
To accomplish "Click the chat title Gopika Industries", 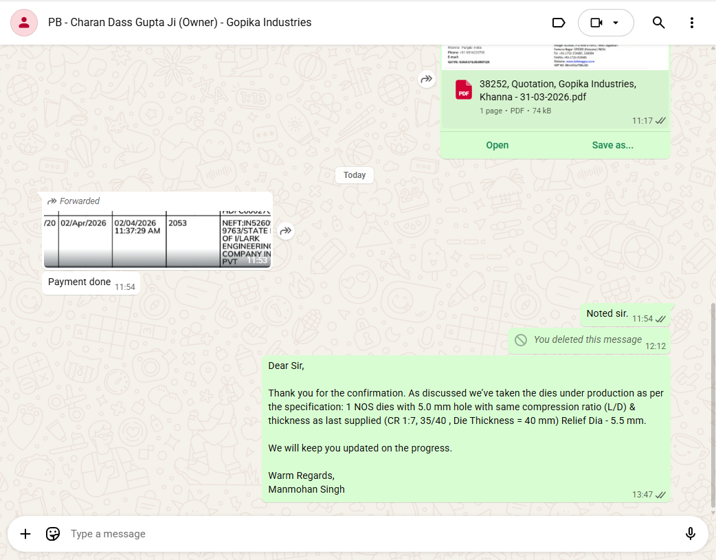I will (179, 23).
